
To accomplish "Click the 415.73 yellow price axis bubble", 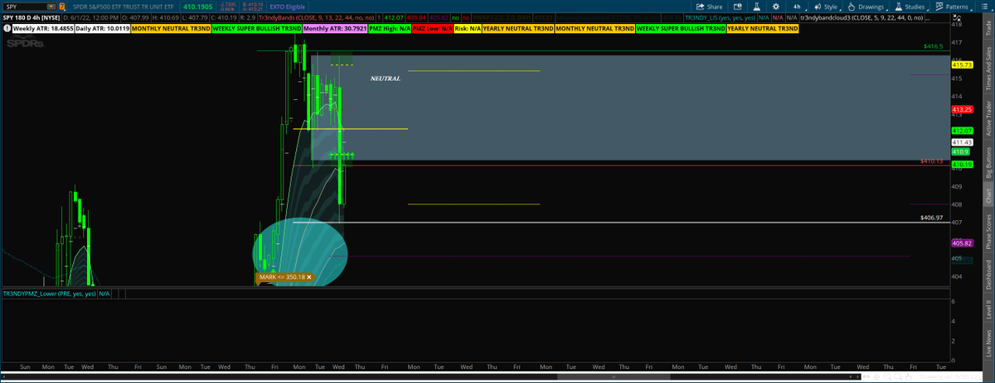I will pyautogui.click(x=963, y=64).
